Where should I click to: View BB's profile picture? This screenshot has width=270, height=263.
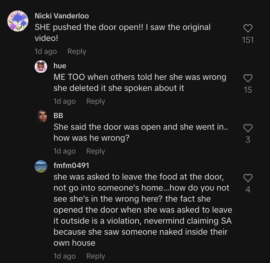tap(41, 116)
